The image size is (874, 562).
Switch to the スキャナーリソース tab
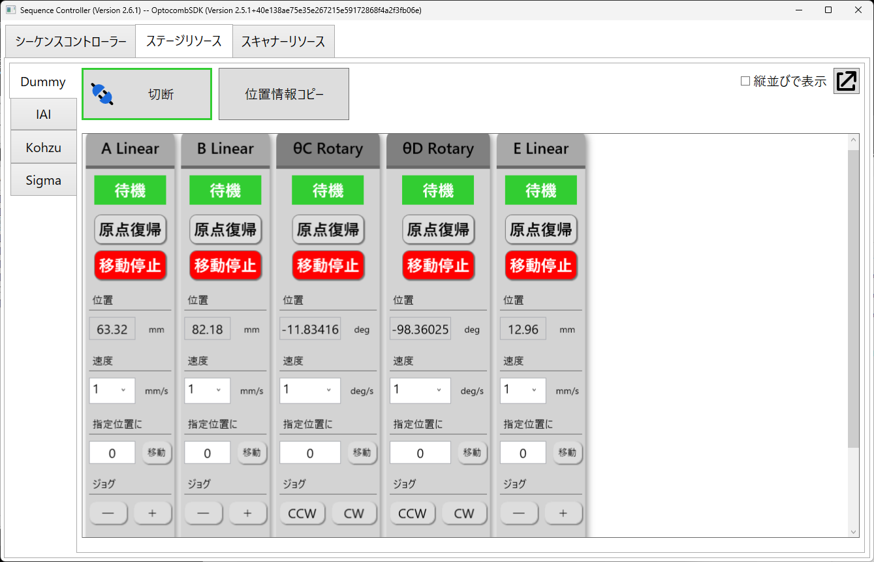(x=283, y=42)
